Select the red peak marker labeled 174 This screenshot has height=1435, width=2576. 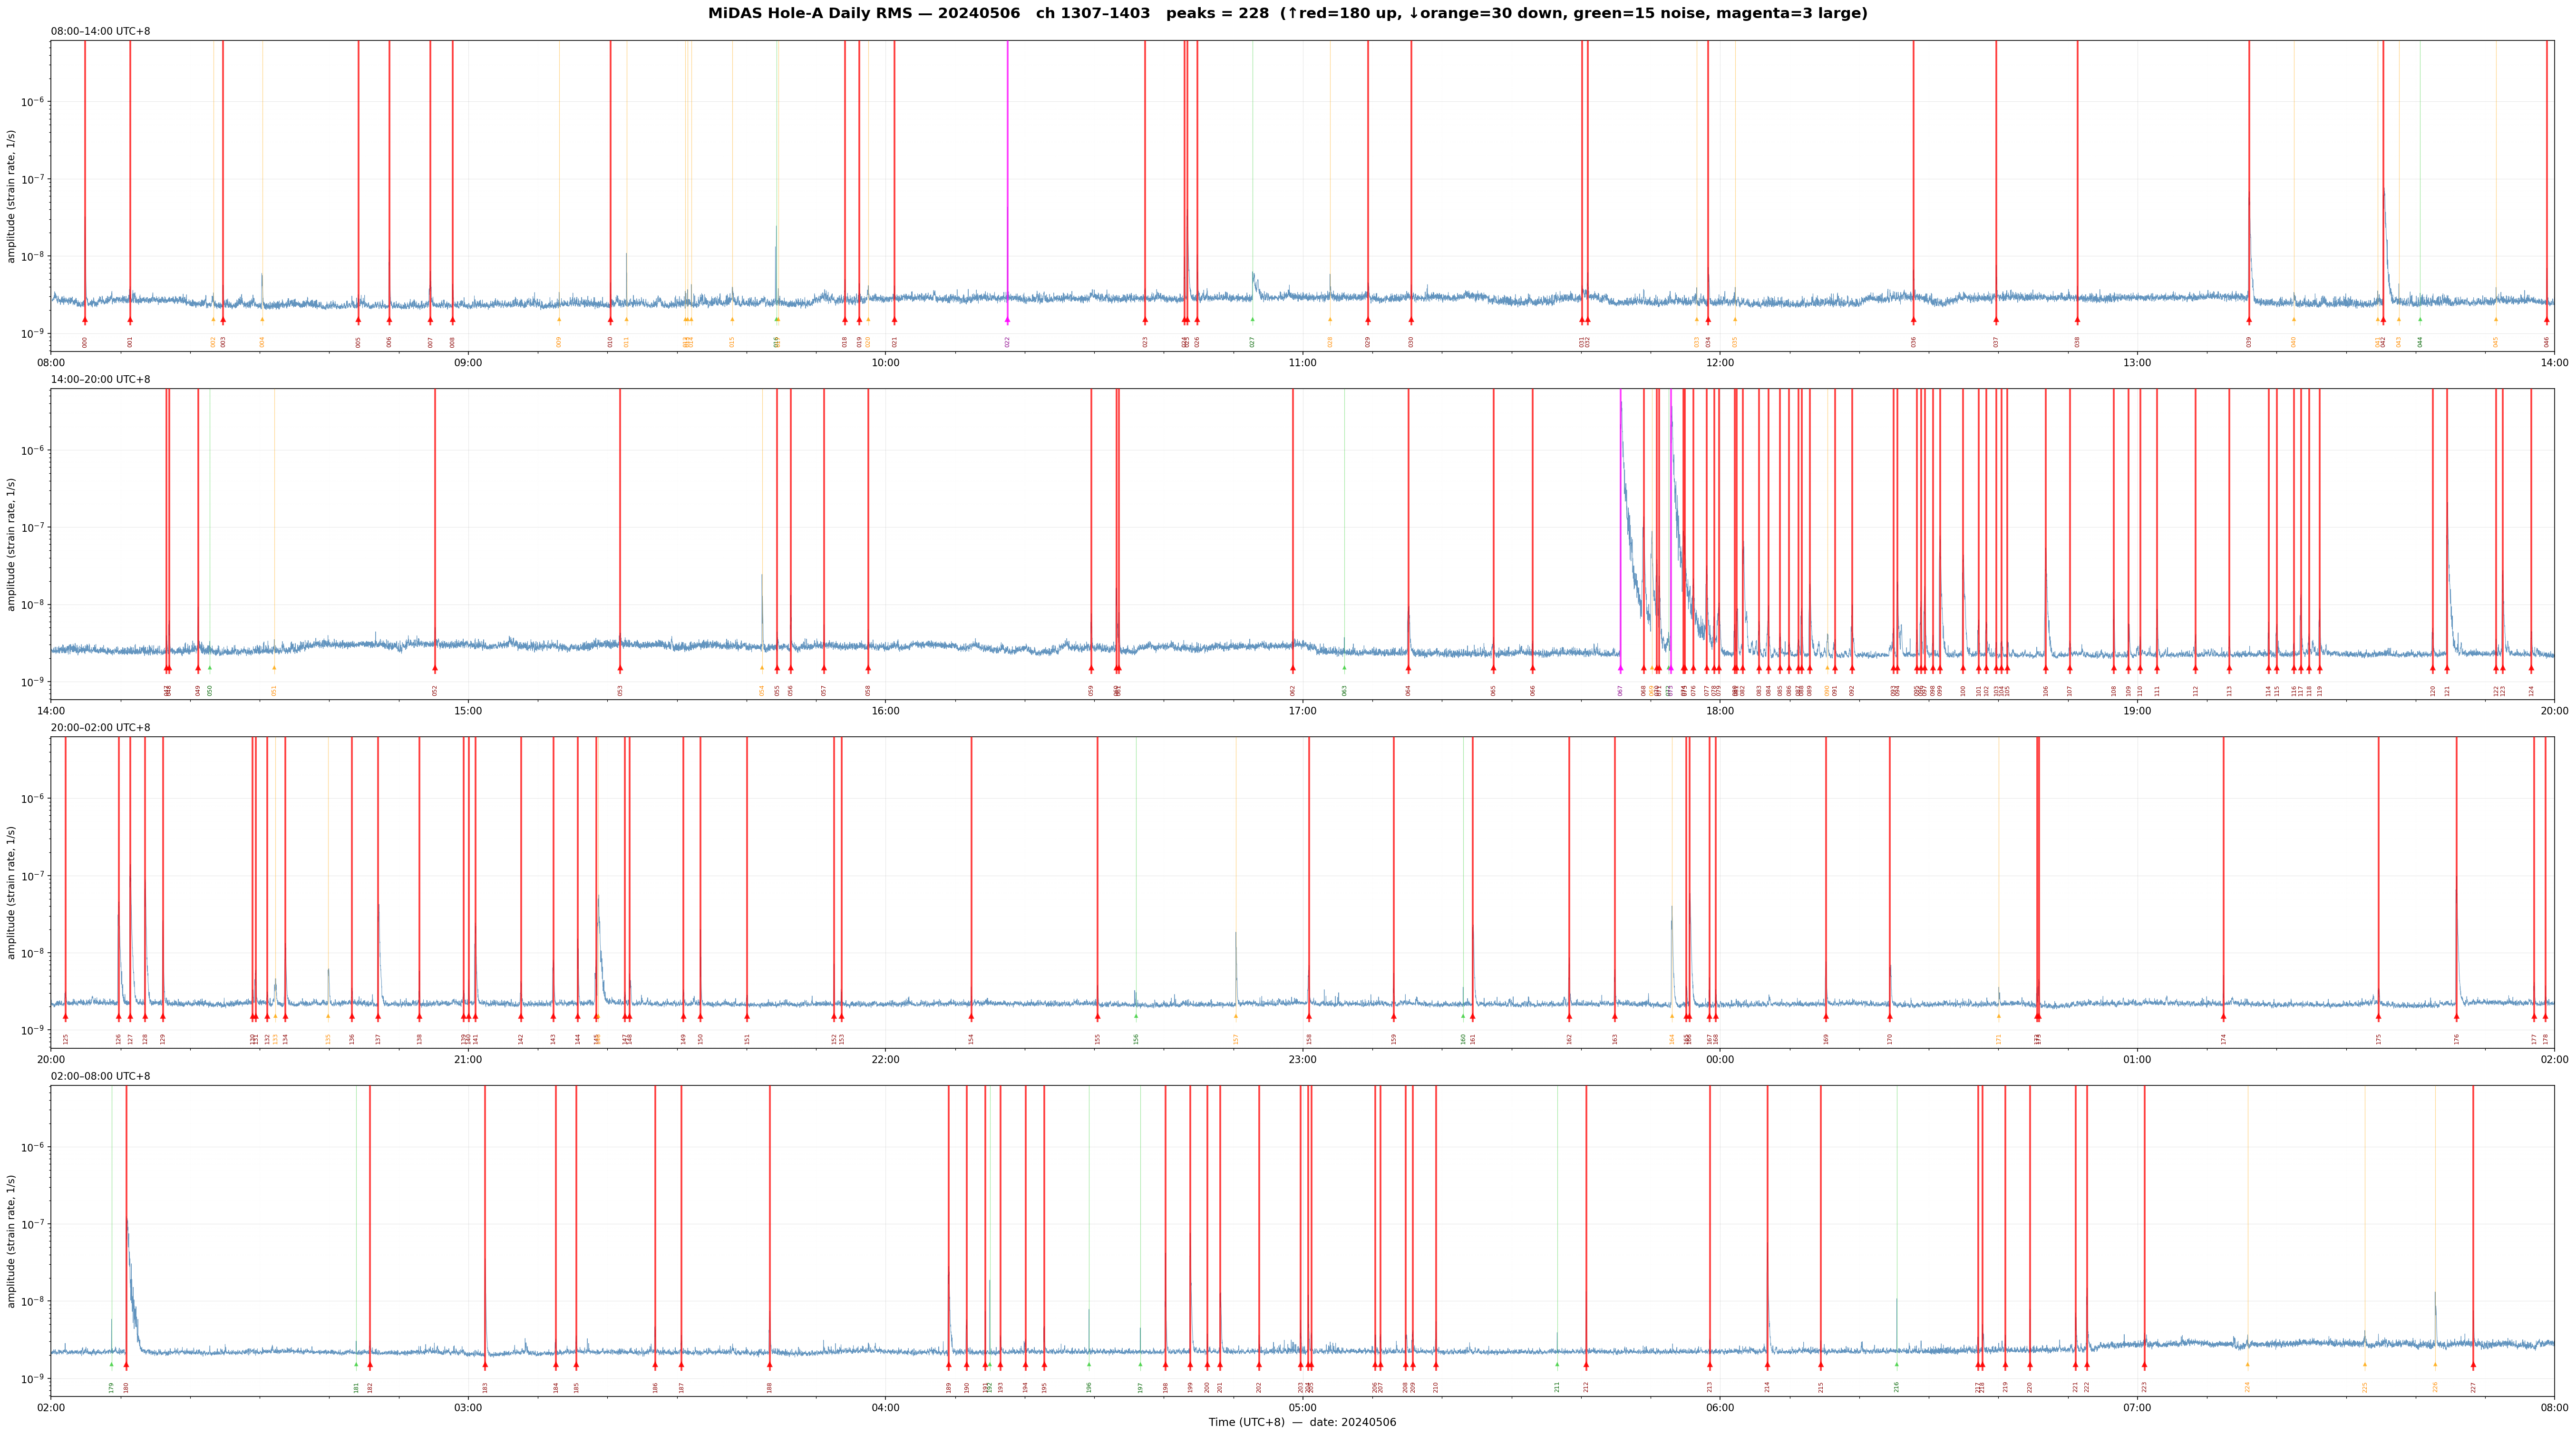[2224, 1016]
